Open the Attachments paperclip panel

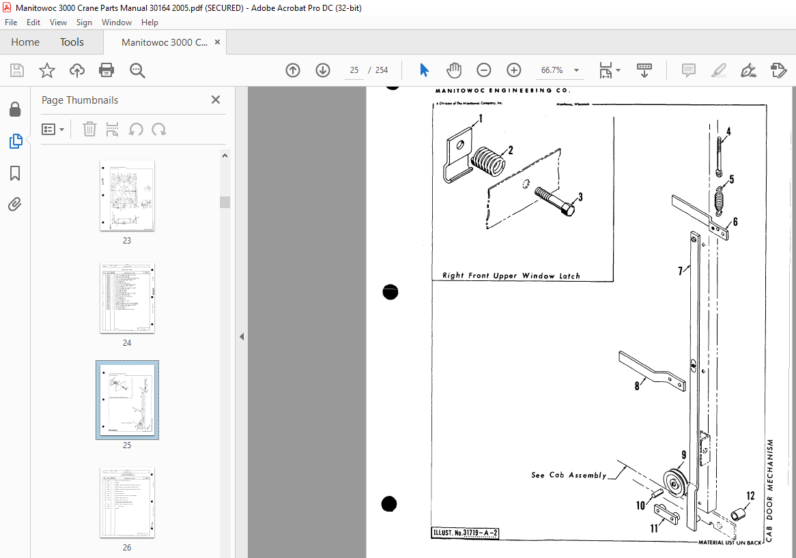tap(15, 205)
